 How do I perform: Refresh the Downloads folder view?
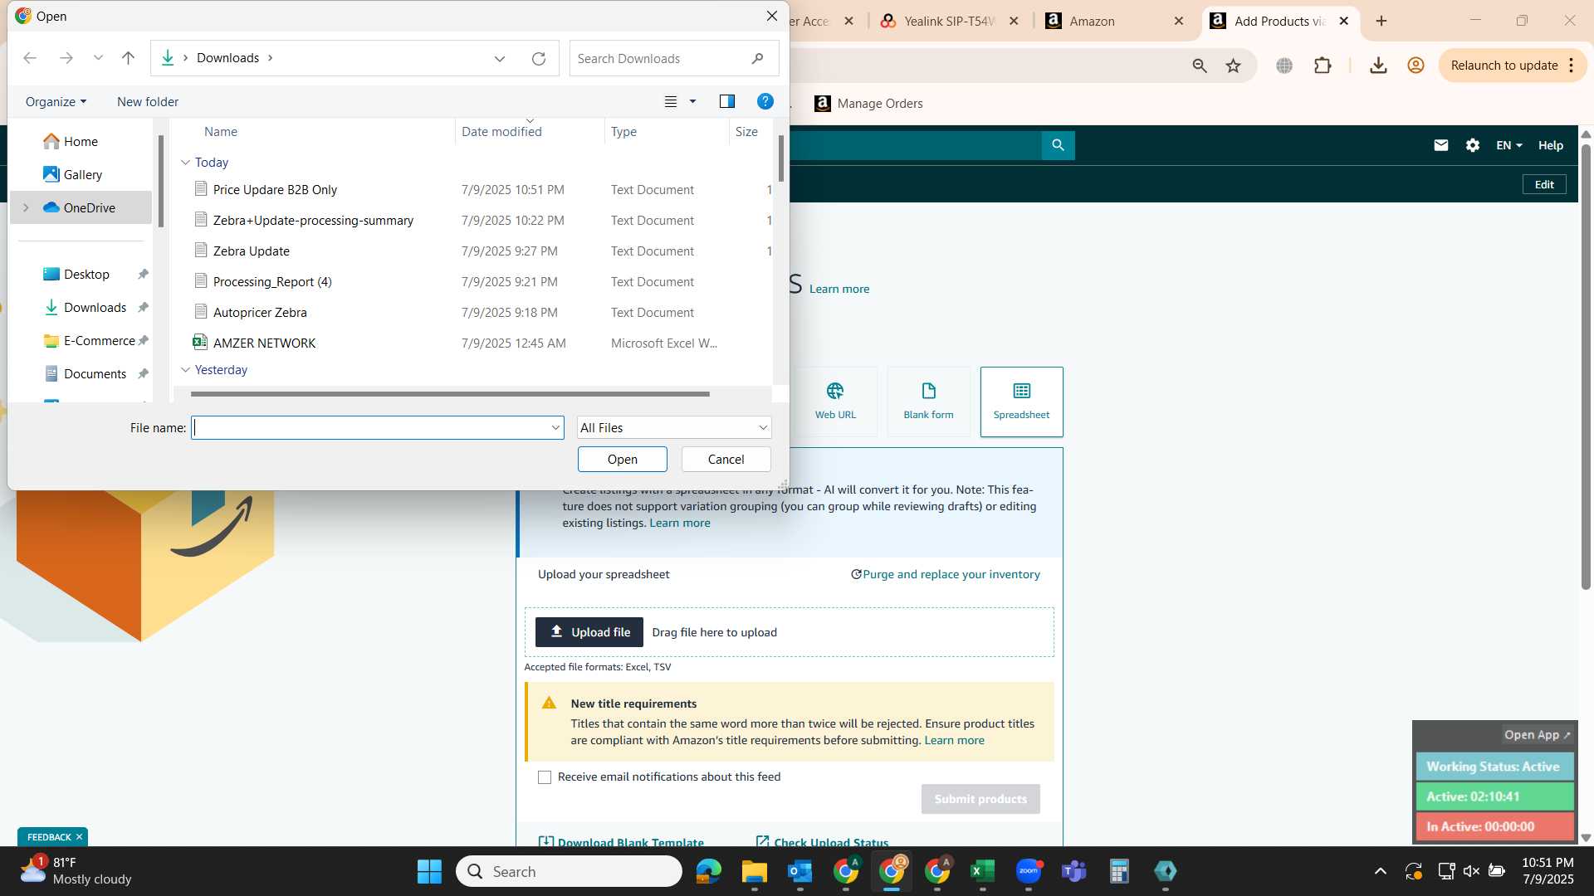tap(539, 59)
